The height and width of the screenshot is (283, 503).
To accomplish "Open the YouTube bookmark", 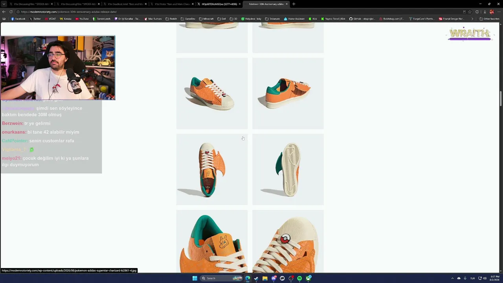I will pos(82,19).
